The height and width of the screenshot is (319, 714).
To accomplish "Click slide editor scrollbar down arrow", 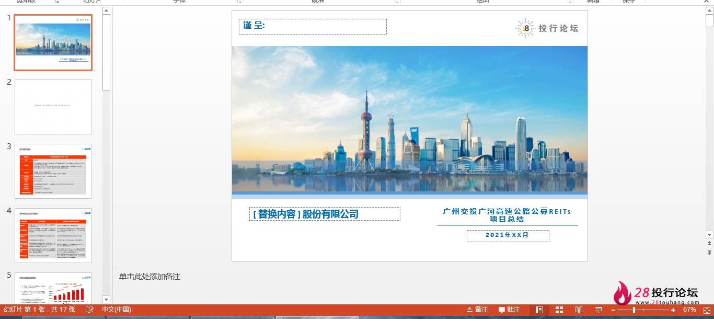I will tap(709, 235).
